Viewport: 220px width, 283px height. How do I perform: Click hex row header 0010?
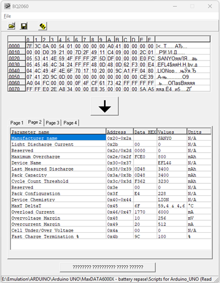[17, 52]
